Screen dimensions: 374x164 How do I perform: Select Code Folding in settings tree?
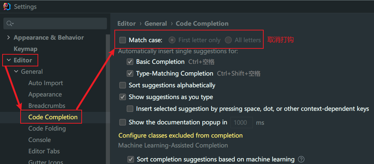pyautogui.click(x=47, y=128)
